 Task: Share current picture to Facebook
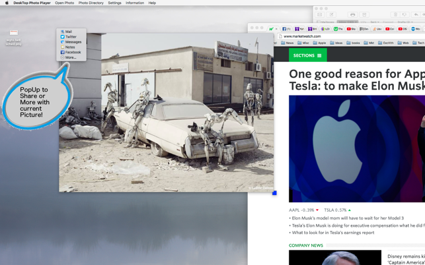(72, 53)
